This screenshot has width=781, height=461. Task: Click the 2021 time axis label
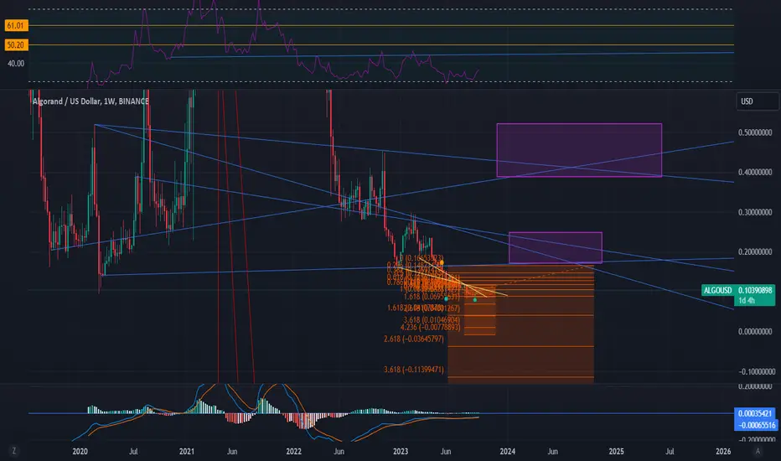[186, 451]
